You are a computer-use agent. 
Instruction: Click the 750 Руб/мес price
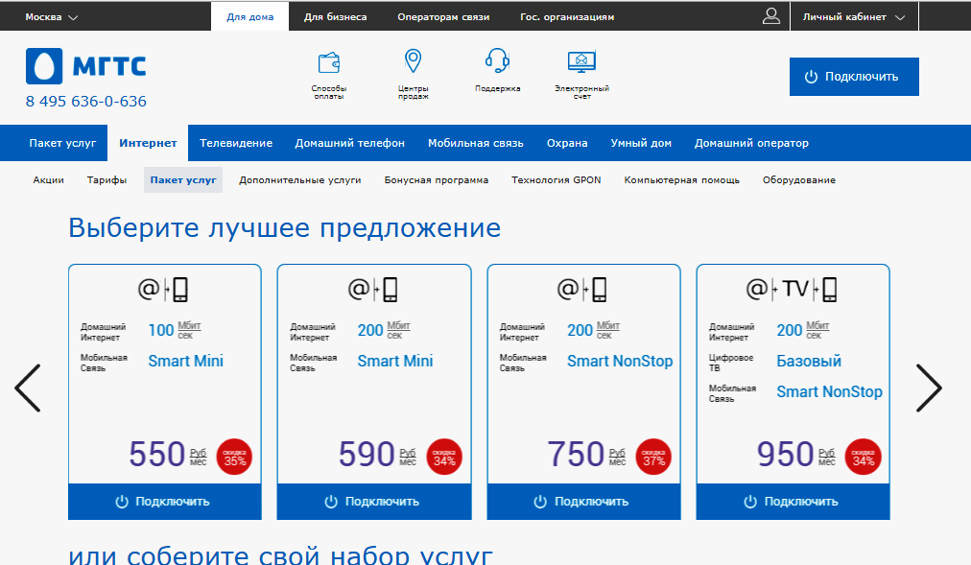tap(586, 455)
